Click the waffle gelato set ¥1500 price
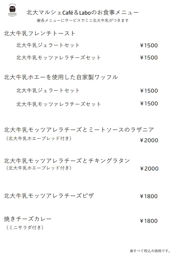This screenshot has height=257, width=171. [x=149, y=91]
